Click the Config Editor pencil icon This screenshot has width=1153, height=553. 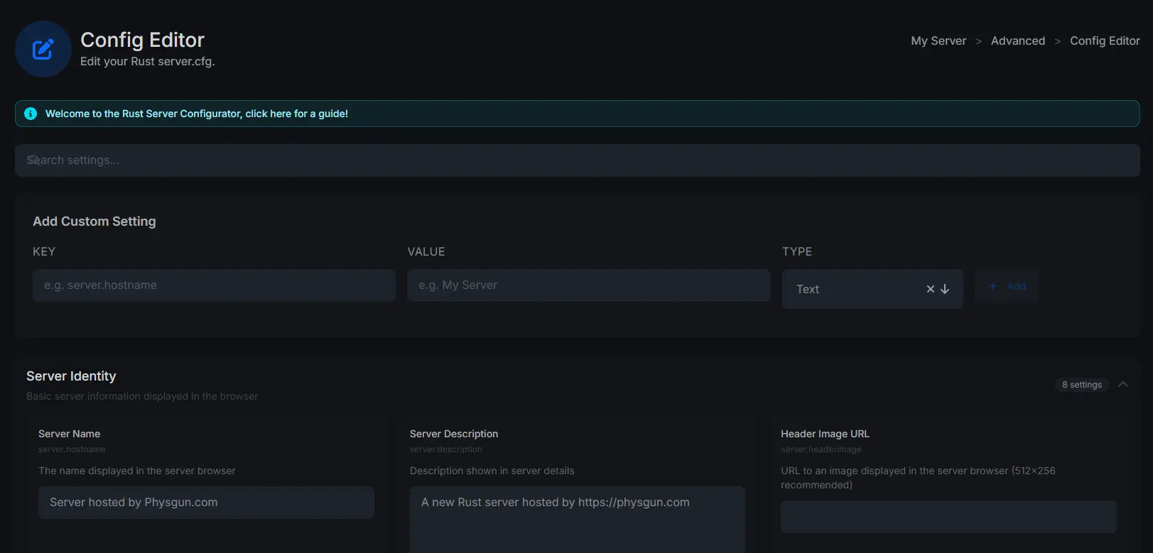click(43, 49)
